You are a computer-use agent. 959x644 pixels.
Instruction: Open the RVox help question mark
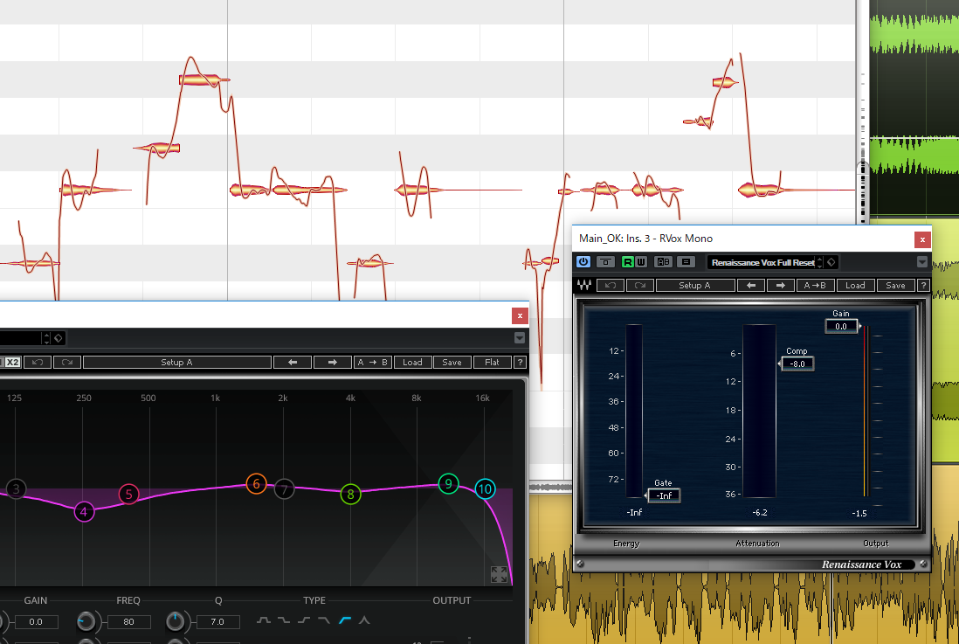coord(923,285)
